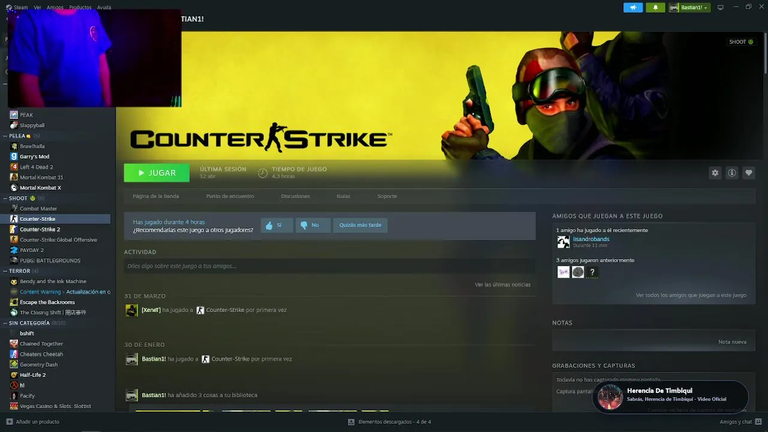The image size is (768, 432).
Task: Open notifications bell
Action: [655, 7]
